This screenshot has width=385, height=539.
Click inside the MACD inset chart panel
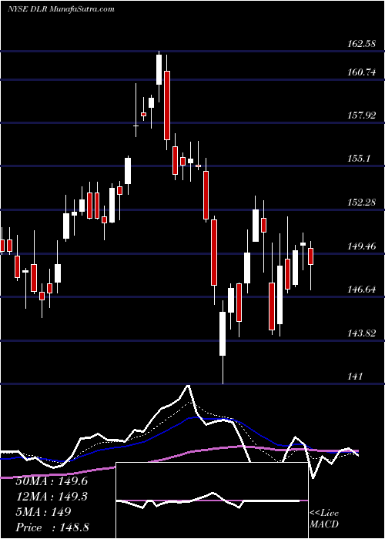coord(212,500)
